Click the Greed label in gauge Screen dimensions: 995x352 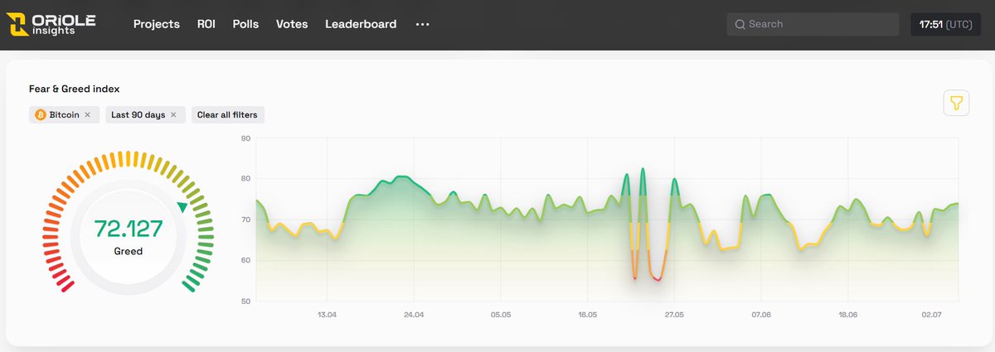(129, 251)
